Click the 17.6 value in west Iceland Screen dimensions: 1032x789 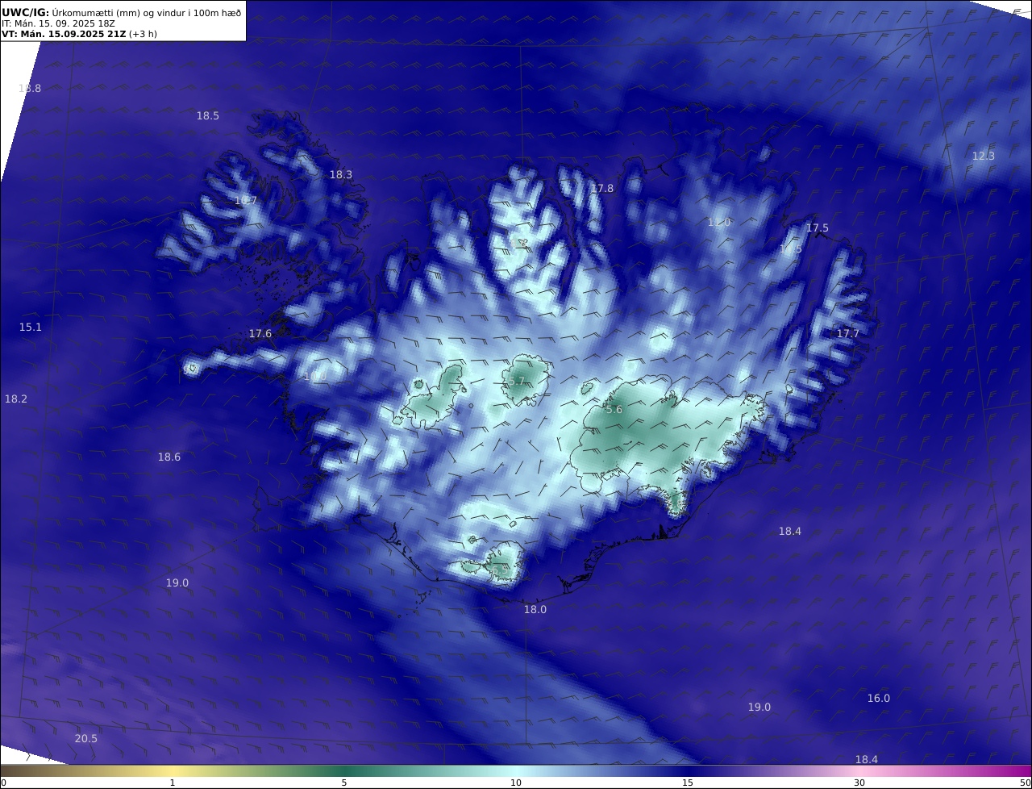click(260, 334)
